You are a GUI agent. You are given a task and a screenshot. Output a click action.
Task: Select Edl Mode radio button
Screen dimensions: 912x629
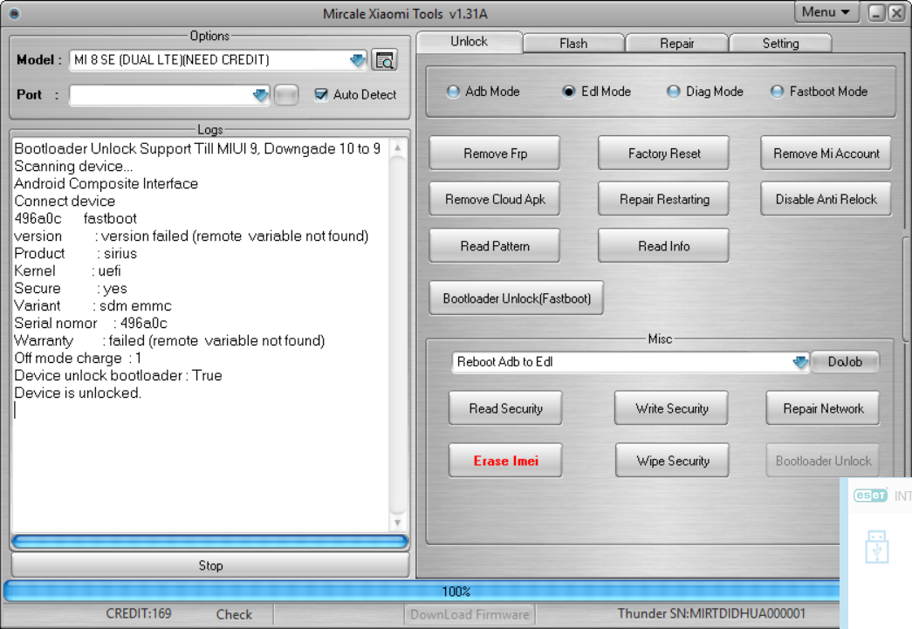tap(569, 92)
